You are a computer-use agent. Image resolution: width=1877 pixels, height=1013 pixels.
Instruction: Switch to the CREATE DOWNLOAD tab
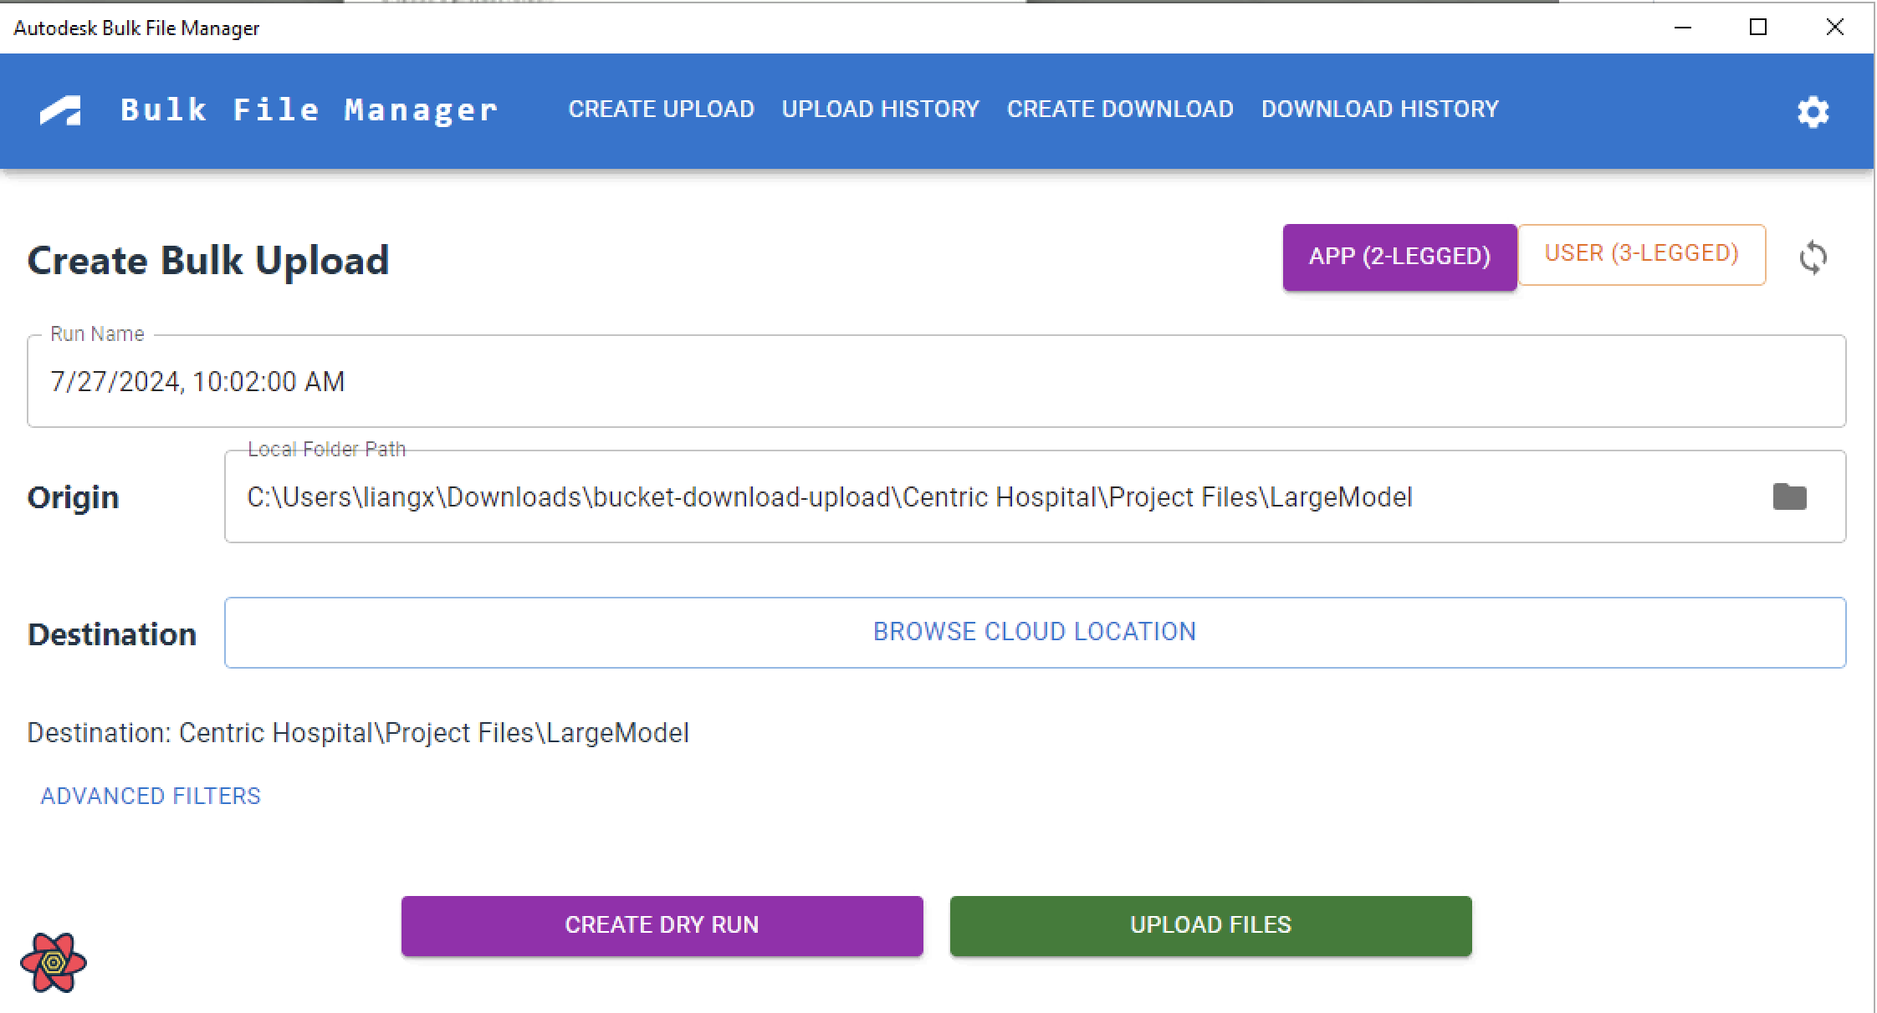[1120, 109]
